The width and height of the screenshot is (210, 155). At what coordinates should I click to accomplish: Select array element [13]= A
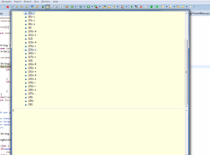pyautogui.click(x=31, y=42)
